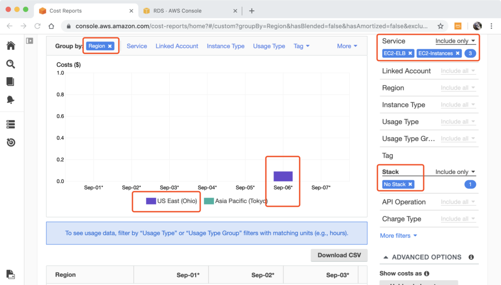Close the Cost Reports tab
The width and height of the screenshot is (501, 285).
click(131, 11)
